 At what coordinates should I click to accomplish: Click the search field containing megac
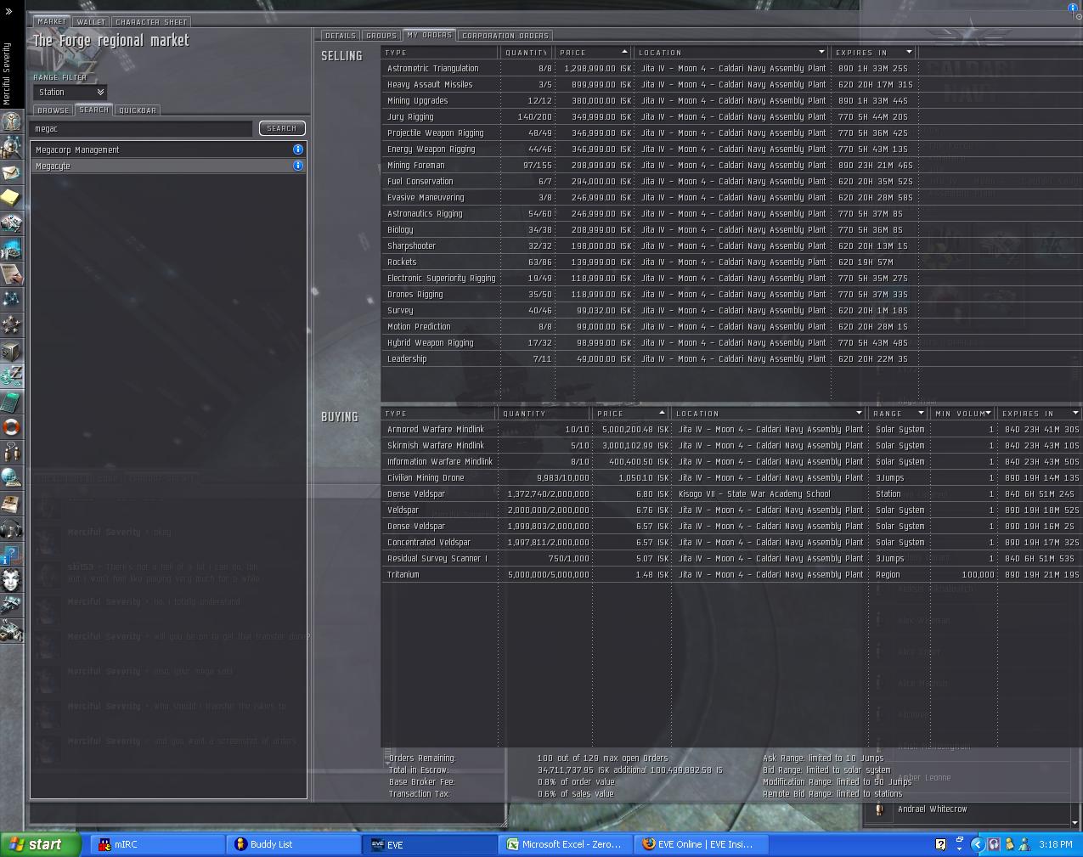(141, 128)
